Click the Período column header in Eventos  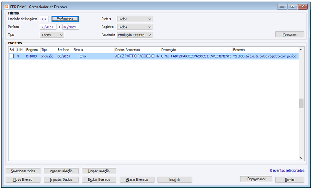click(x=65, y=50)
